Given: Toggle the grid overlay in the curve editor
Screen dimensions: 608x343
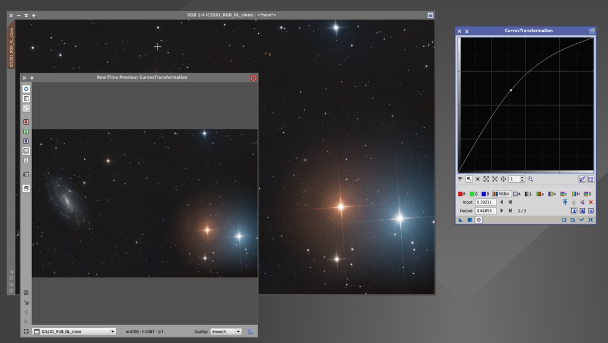Looking at the screenshot, I should pos(591,179).
